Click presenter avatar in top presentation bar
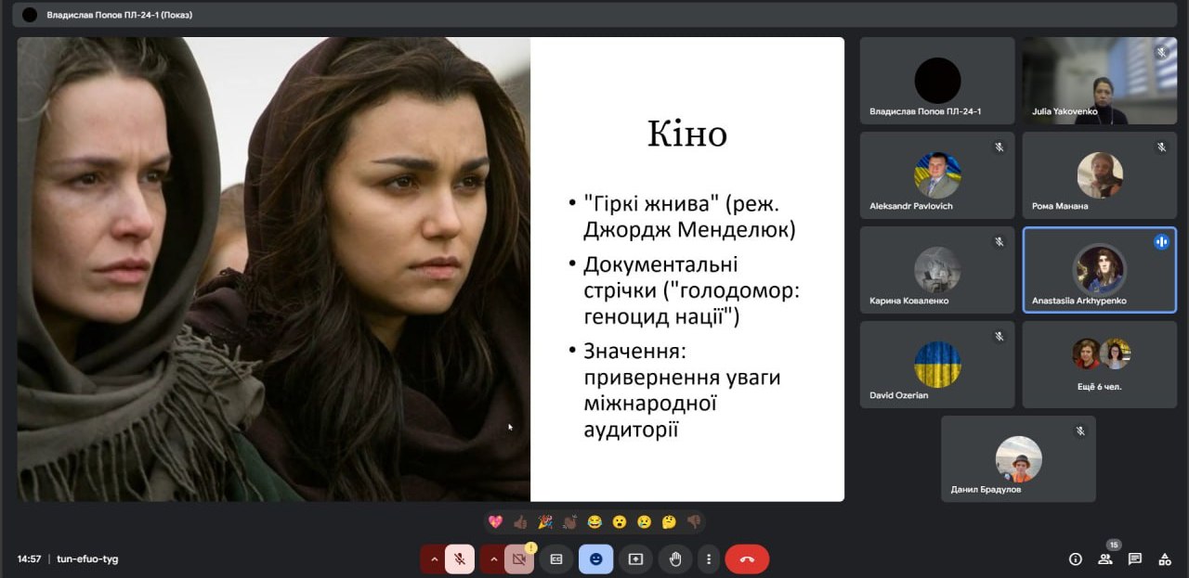The width and height of the screenshot is (1189, 578). [30, 15]
